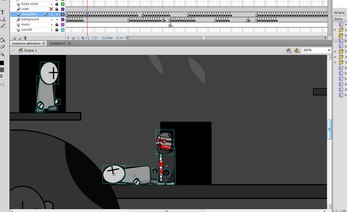Screen dimensions: 347x212
Task: Click the stage vertical scrollbar thumb
Action: click(x=329, y=129)
